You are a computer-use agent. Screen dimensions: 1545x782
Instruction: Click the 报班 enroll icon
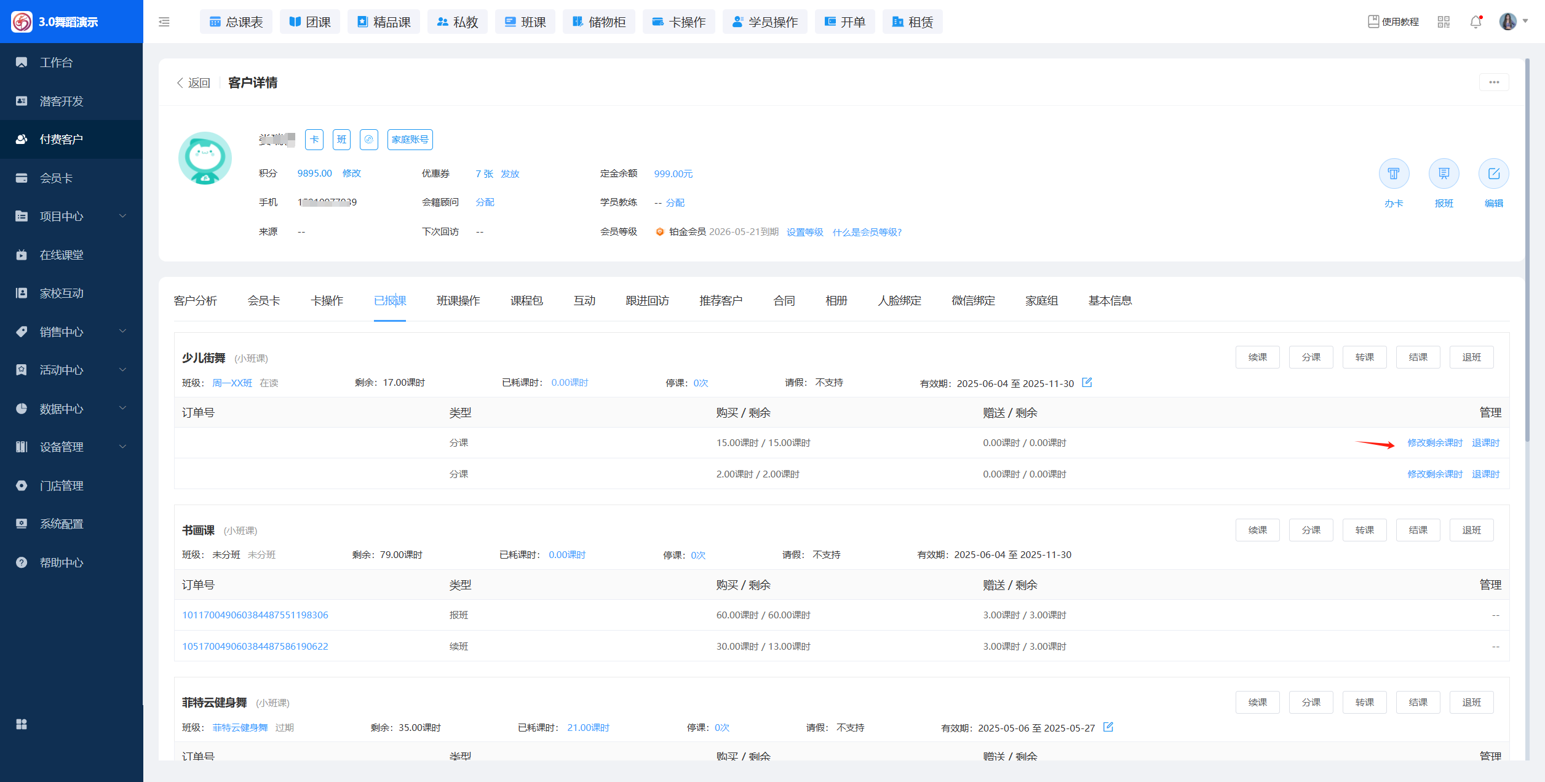[1444, 174]
